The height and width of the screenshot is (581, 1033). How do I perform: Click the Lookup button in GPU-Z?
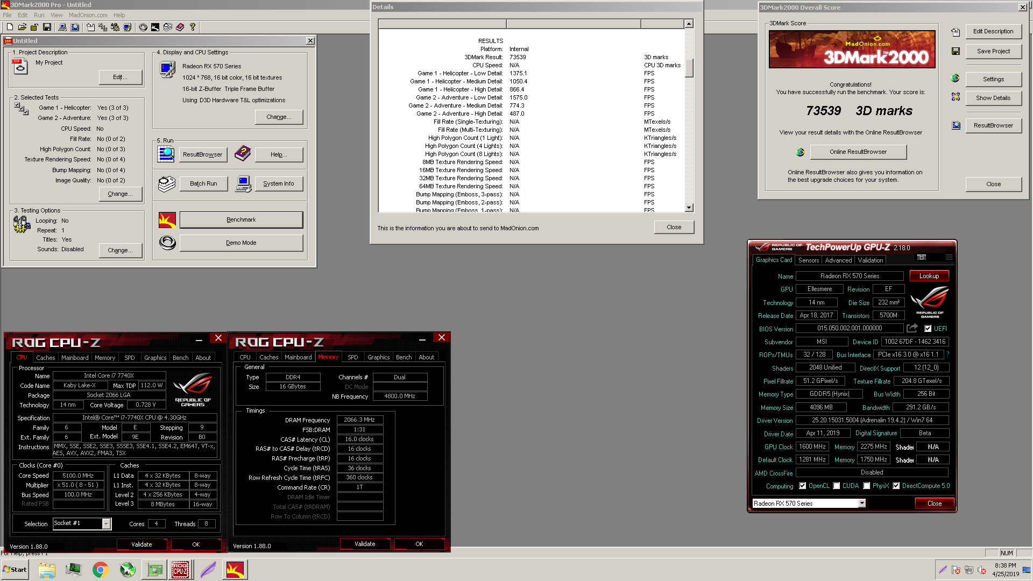click(929, 276)
